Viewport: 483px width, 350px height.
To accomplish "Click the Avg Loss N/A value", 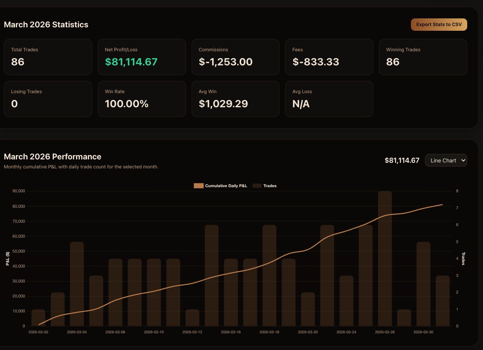I will click(301, 104).
